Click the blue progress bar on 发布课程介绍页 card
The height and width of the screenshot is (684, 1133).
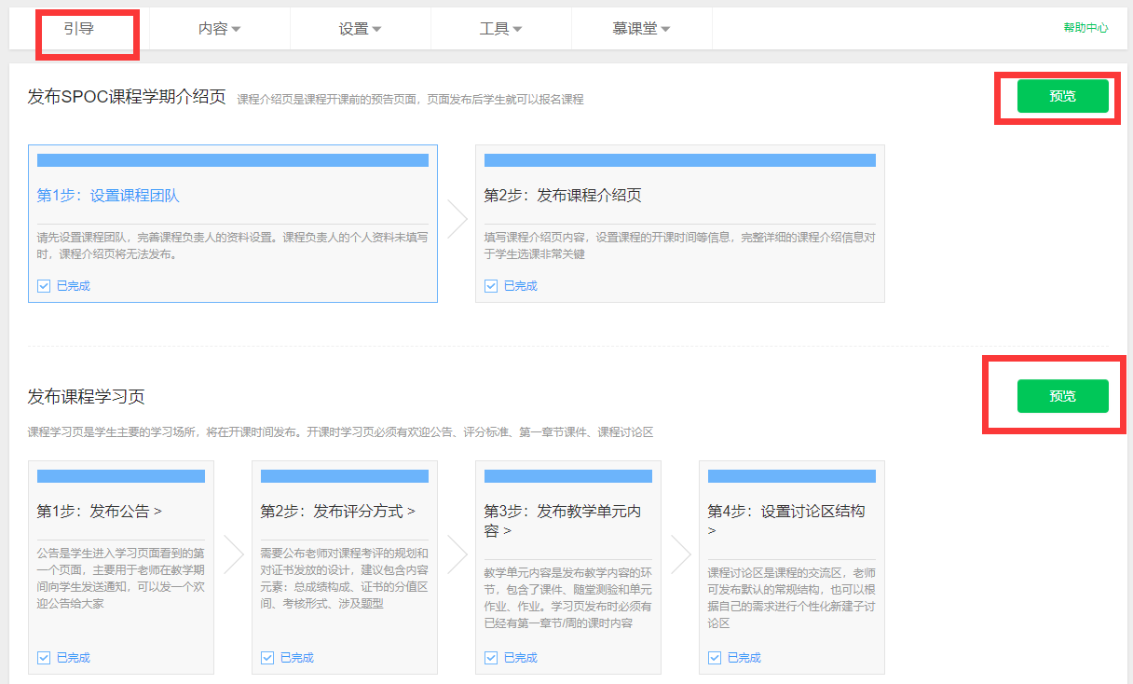pos(680,160)
